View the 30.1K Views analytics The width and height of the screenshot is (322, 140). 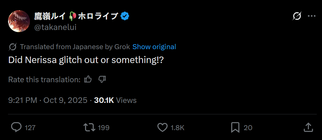[x=115, y=100]
